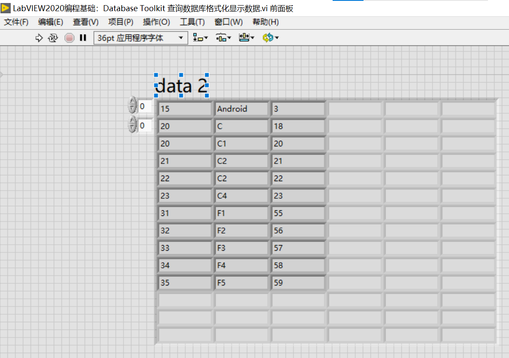The width and height of the screenshot is (509, 358).
Task: Click the Run Continuously icon
Action: pyautogui.click(x=52, y=38)
